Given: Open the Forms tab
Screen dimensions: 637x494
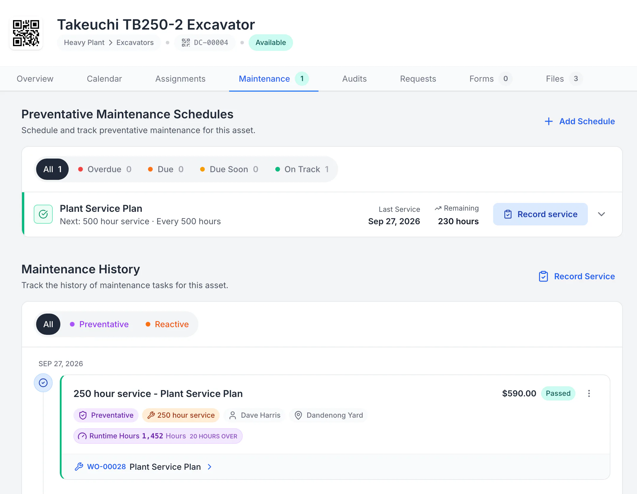Looking at the screenshot, I should (490, 79).
